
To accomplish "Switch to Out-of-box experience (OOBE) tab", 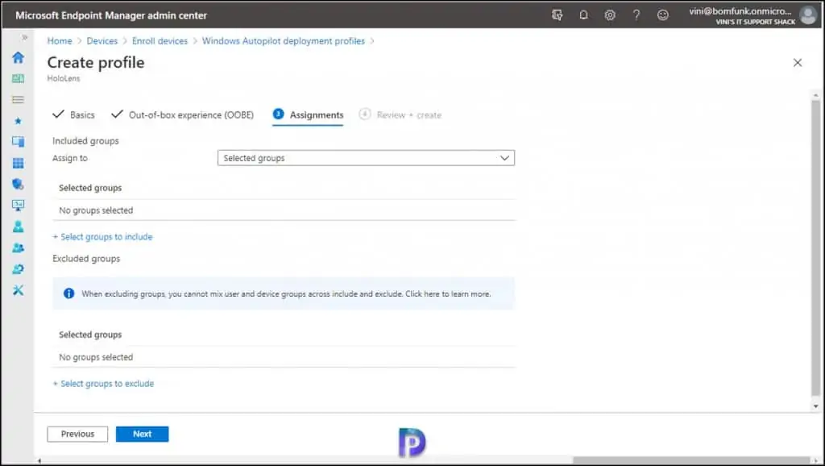I will (183, 114).
